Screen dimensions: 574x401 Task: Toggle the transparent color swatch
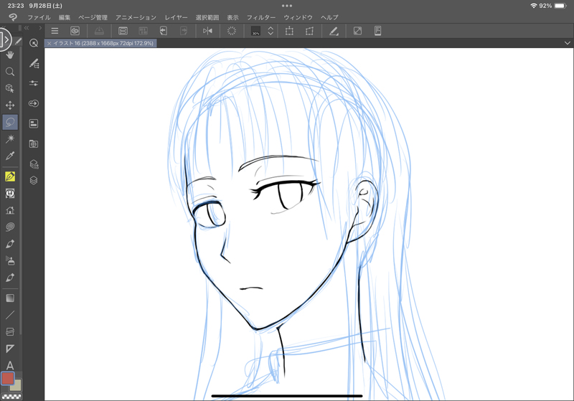tap(12, 396)
